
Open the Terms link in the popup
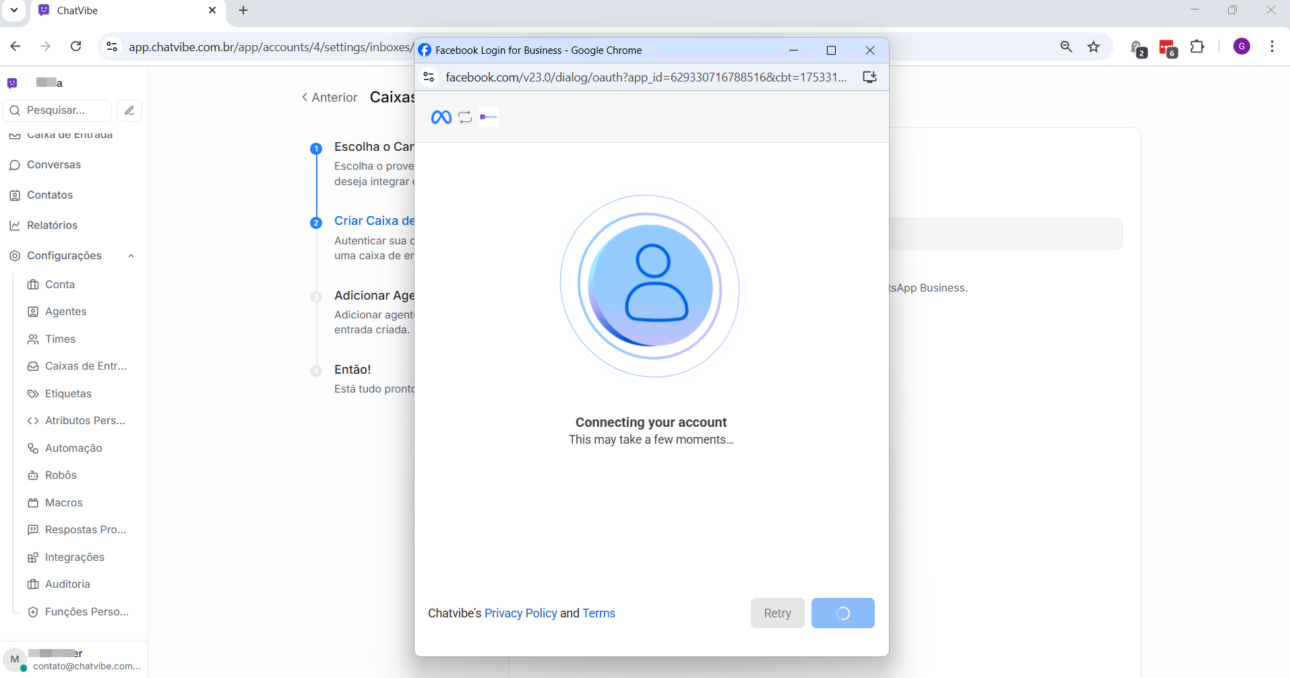click(599, 613)
